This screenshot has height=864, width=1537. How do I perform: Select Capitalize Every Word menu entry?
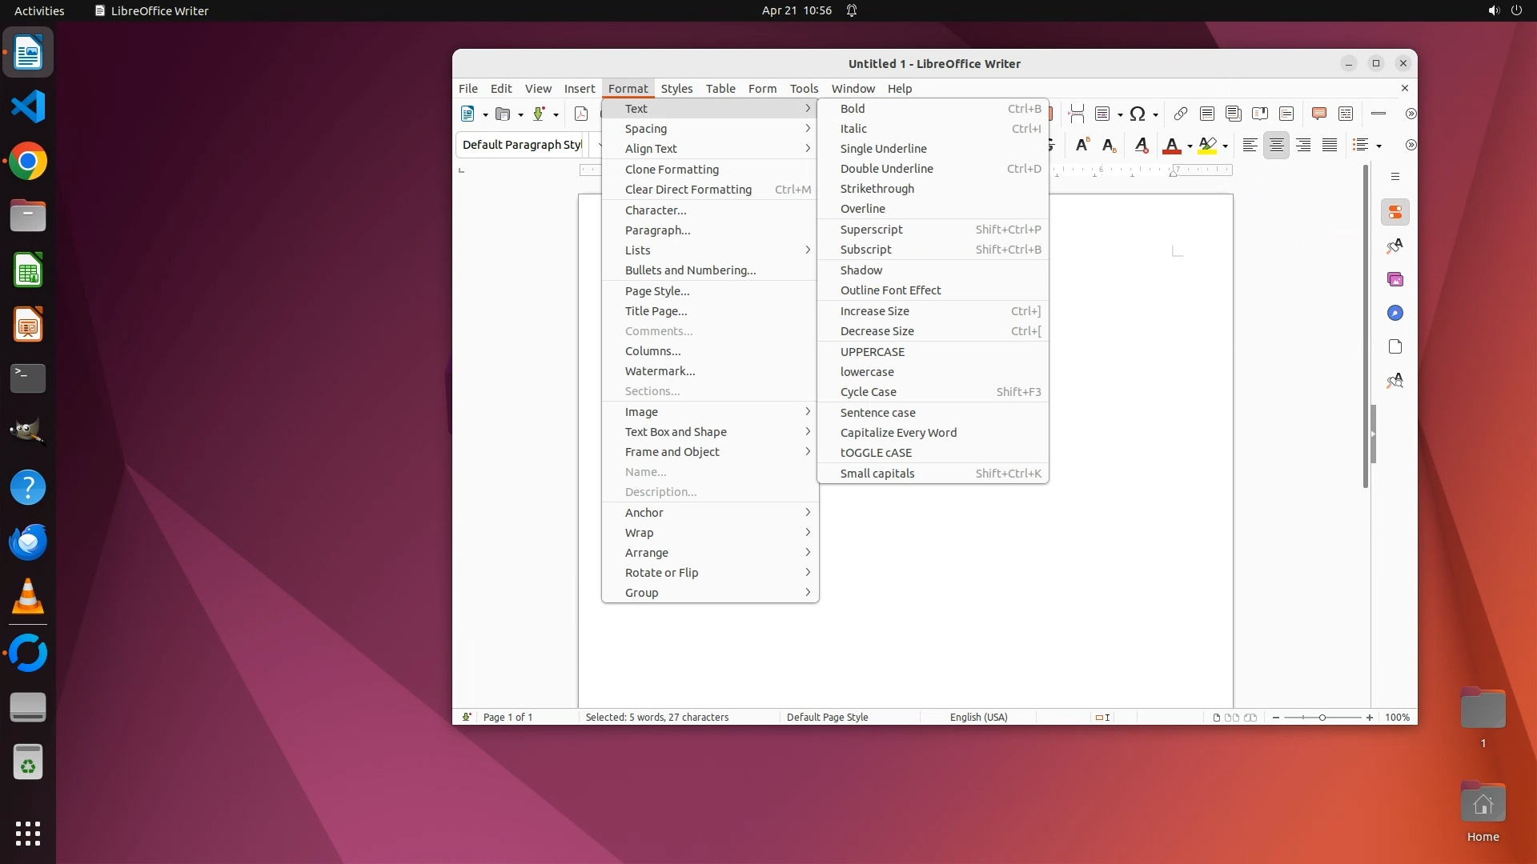tap(898, 432)
